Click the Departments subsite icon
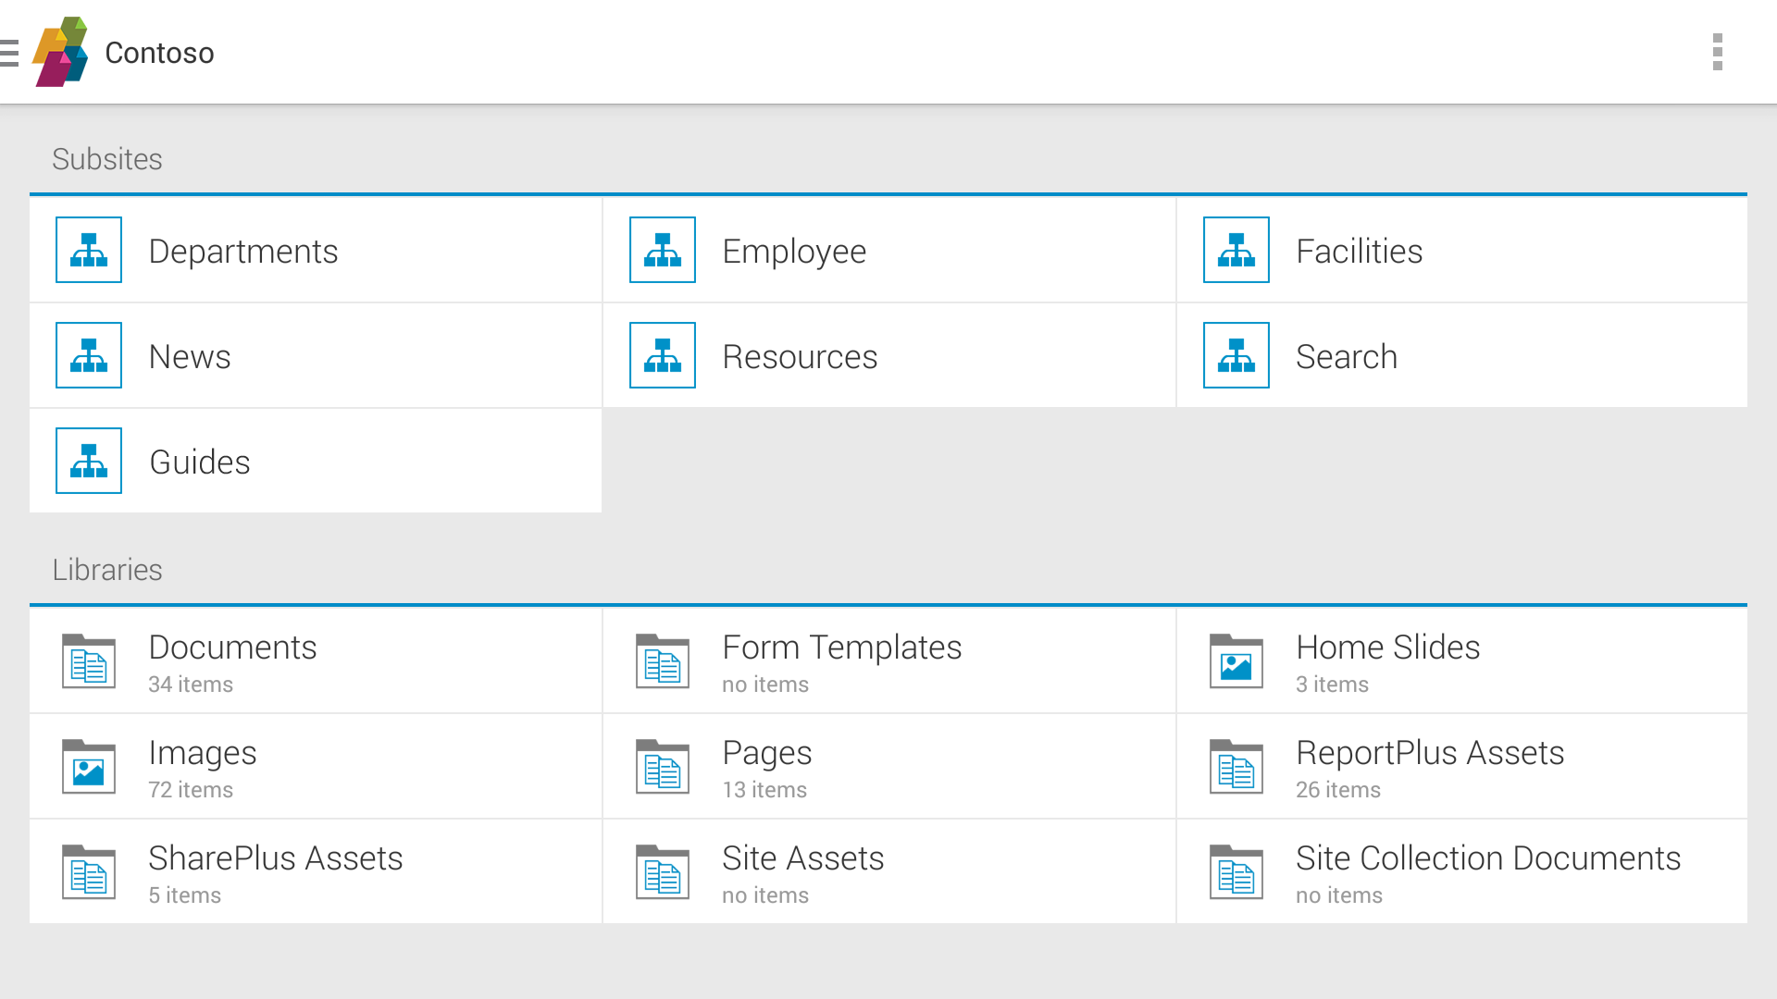 pos(89,250)
